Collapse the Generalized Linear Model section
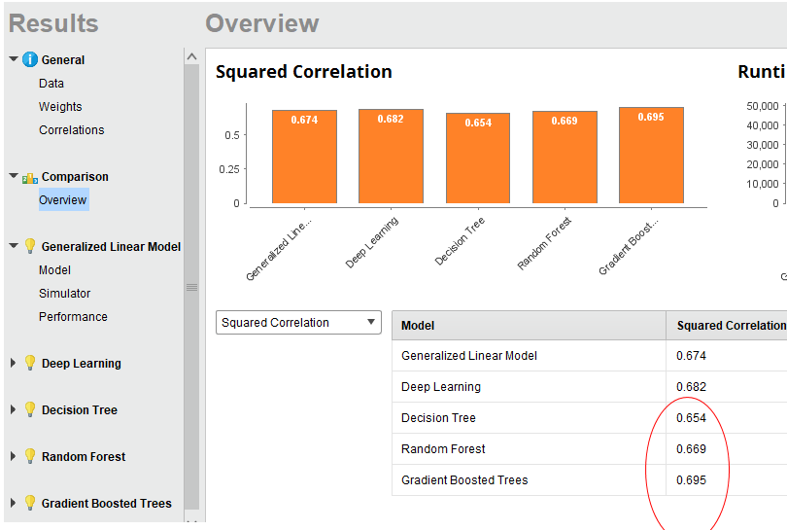Image resolution: width=787 pixels, height=530 pixels. (14, 246)
